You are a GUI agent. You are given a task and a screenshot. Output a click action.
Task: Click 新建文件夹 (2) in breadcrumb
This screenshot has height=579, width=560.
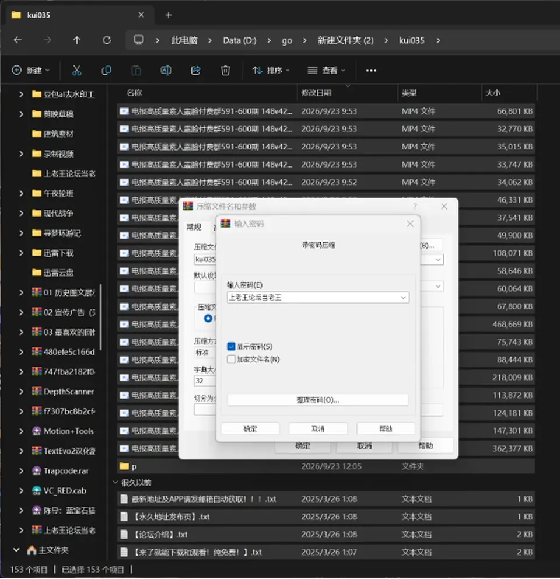[345, 40]
